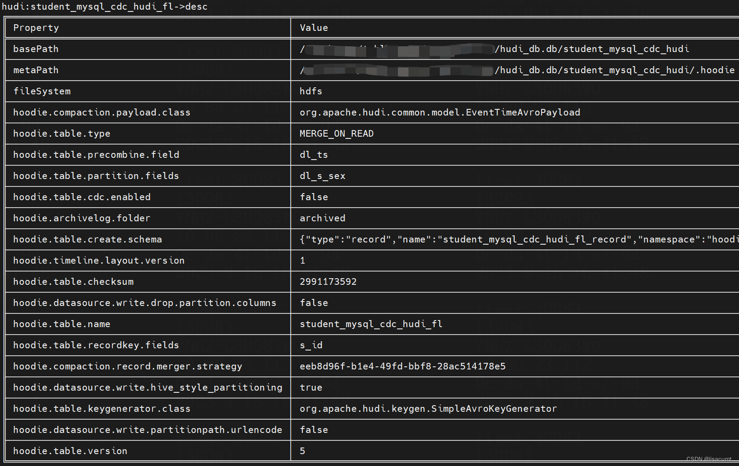Click hoodie.compaction.payload.class property
739x466 pixels.
tap(102, 112)
